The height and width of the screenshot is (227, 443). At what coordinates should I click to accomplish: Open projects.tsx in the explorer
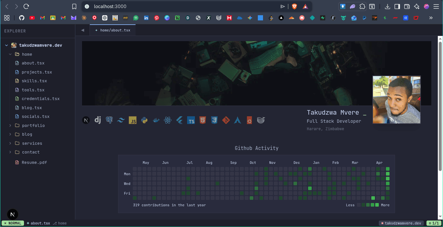[37, 72]
